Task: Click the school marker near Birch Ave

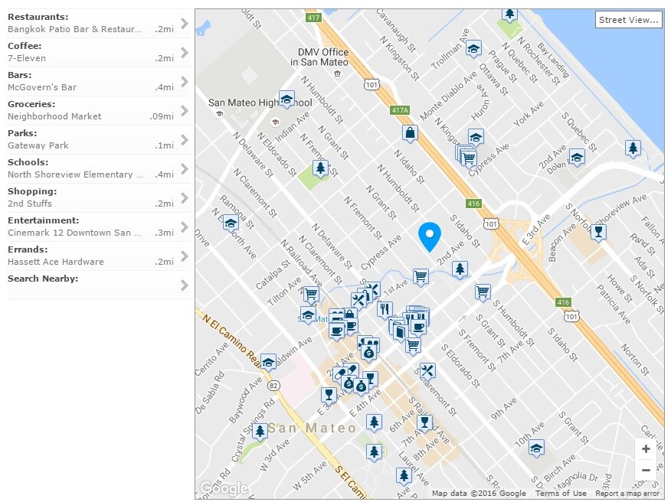Action: tap(537, 448)
